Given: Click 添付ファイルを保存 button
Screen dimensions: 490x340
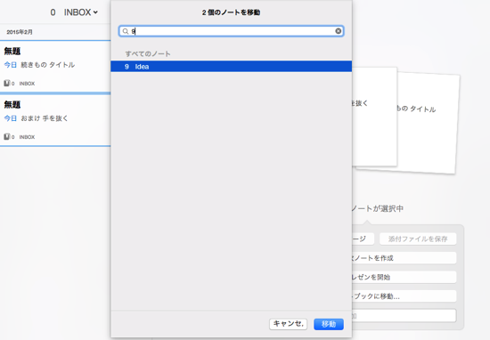Looking at the screenshot, I should tap(418, 239).
